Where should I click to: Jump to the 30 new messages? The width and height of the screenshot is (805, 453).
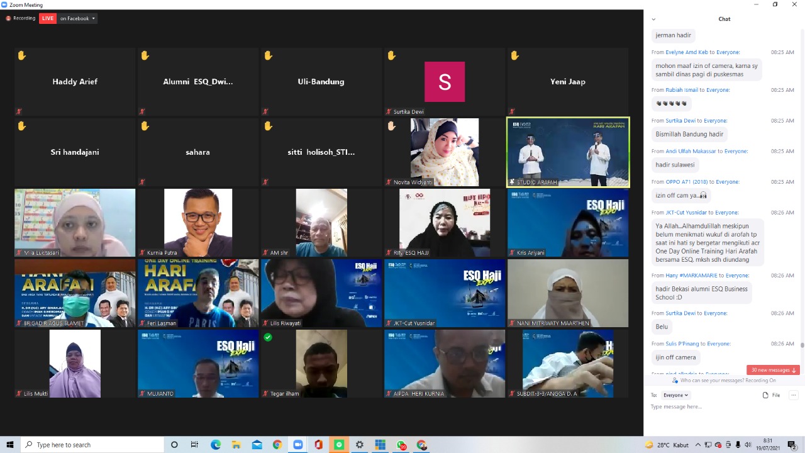tap(773, 370)
